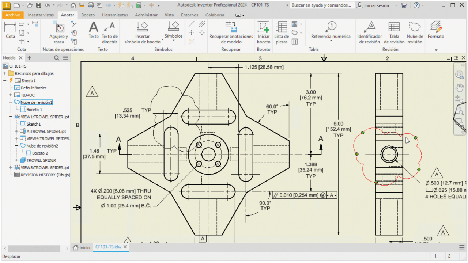
Task: Click the help question mark icon
Action: 416,5
